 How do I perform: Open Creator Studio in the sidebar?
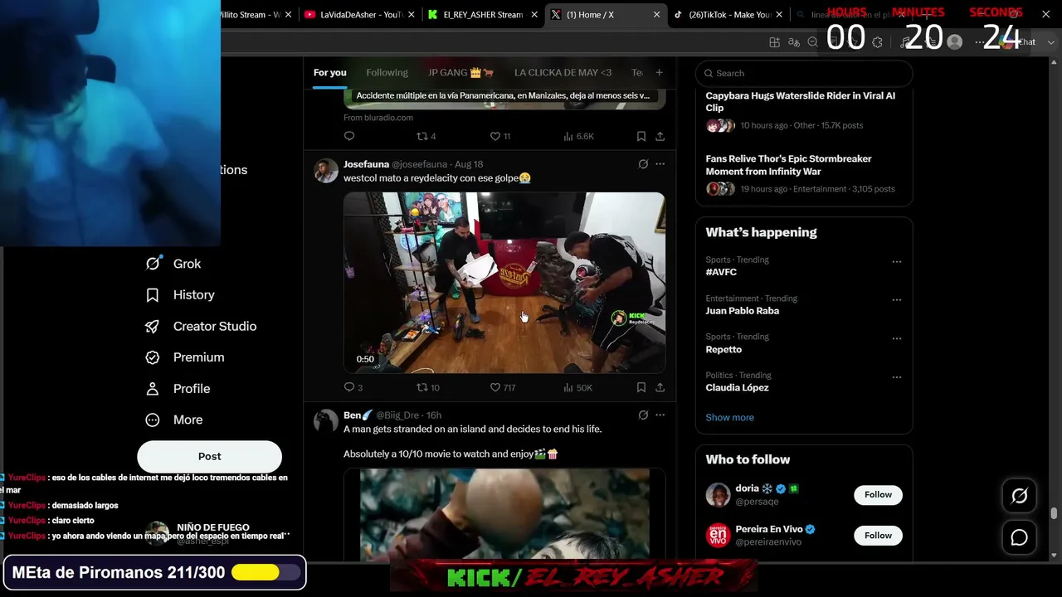[x=201, y=326]
